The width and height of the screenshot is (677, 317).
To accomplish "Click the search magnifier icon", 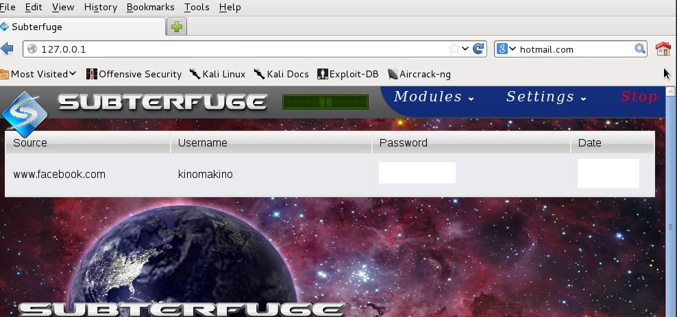I will pyautogui.click(x=640, y=49).
